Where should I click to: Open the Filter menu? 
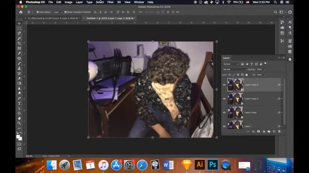(x=111, y=2)
